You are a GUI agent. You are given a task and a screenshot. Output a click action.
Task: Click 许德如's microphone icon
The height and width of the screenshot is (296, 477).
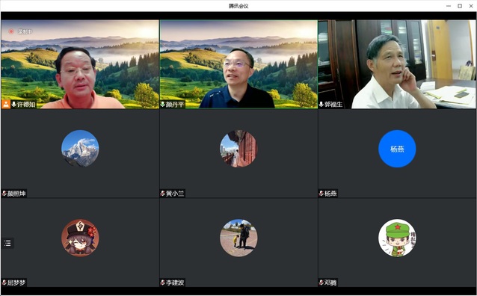(13, 105)
